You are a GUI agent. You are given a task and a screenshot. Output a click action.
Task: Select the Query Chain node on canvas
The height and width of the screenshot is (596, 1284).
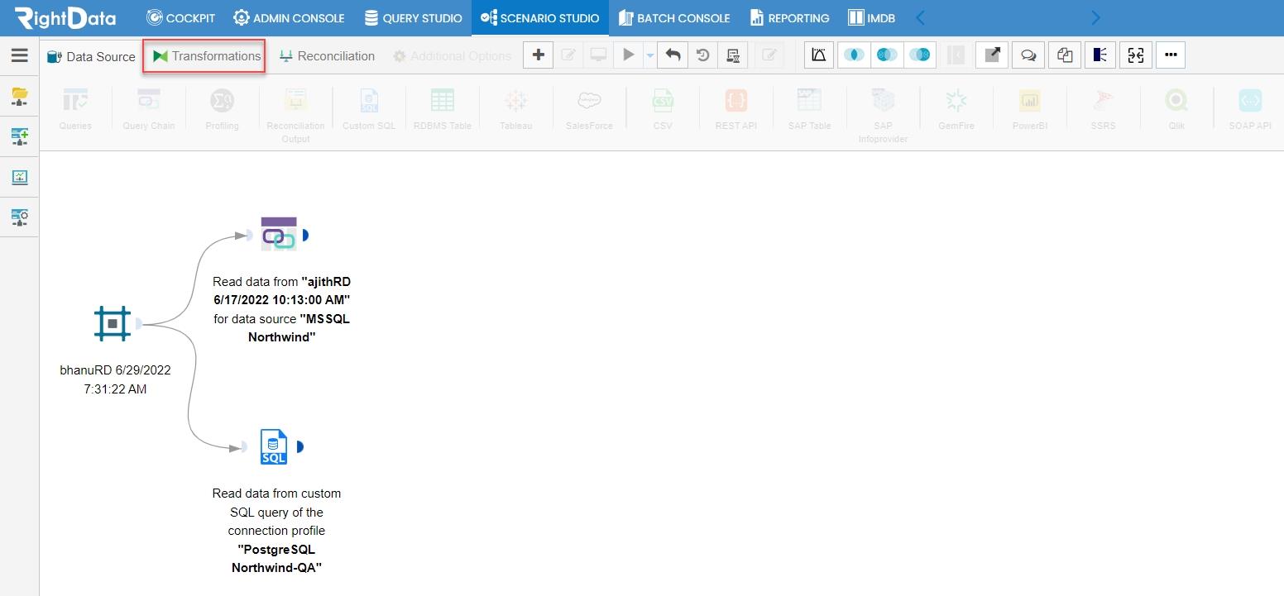[x=278, y=234]
